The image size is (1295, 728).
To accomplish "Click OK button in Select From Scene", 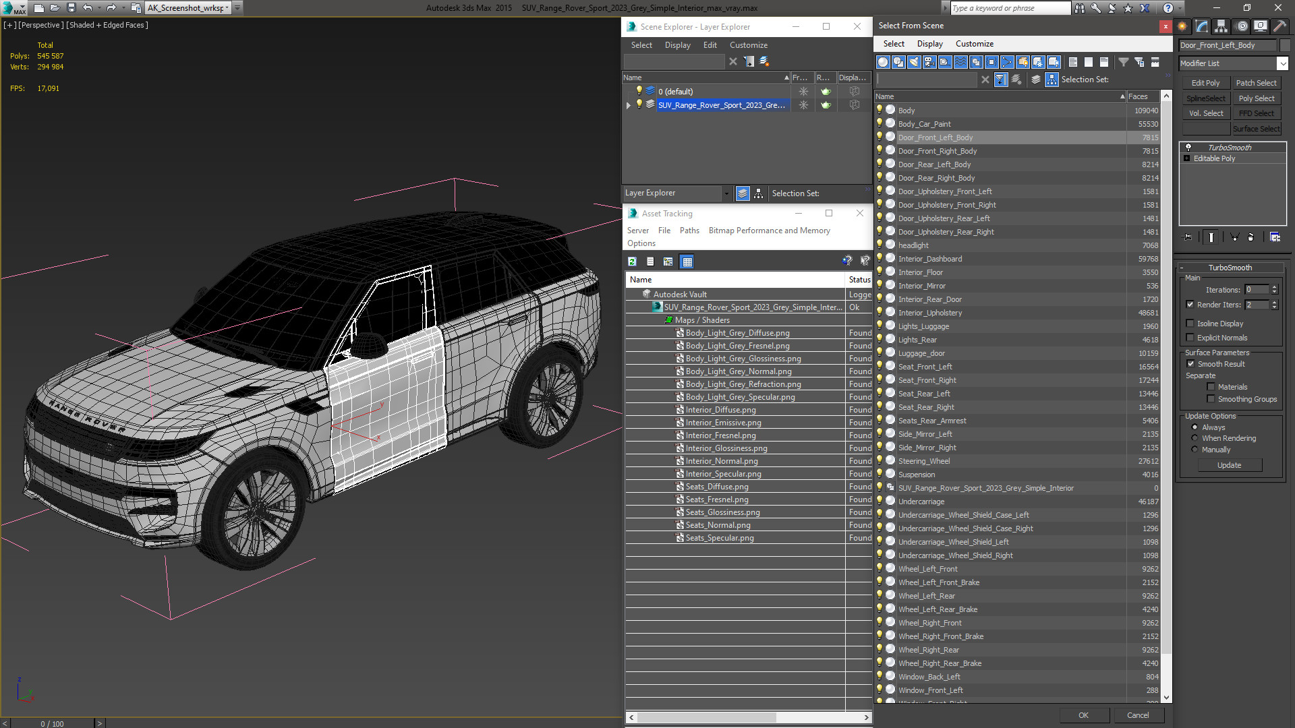I will [x=1083, y=715].
